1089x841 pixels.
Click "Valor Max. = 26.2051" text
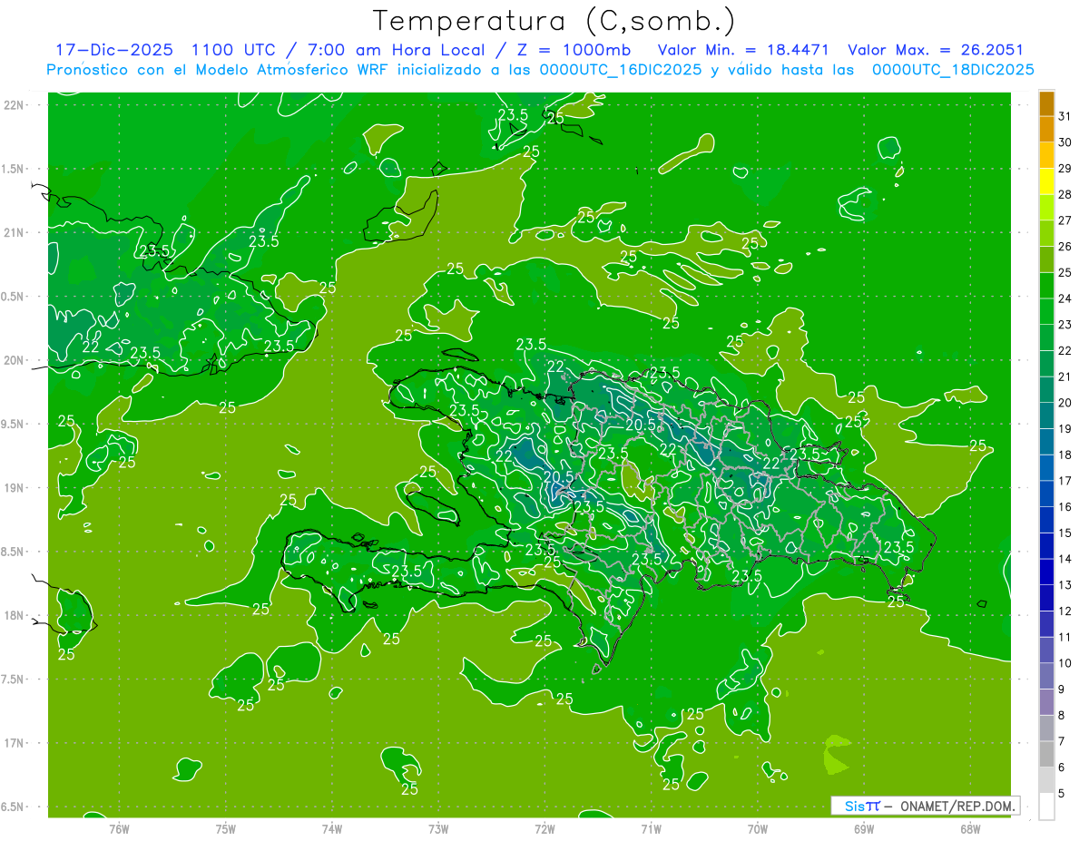click(935, 50)
